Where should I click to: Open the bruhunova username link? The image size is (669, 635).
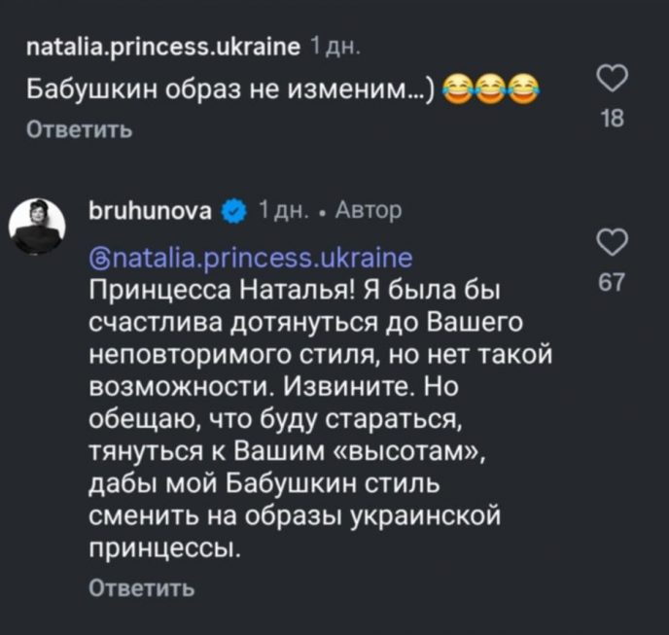tap(152, 210)
